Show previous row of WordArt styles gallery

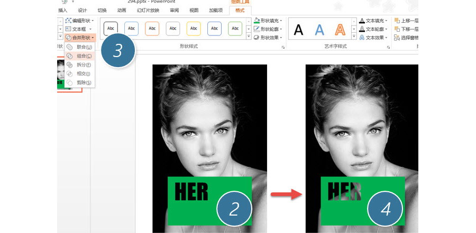pos(354,21)
